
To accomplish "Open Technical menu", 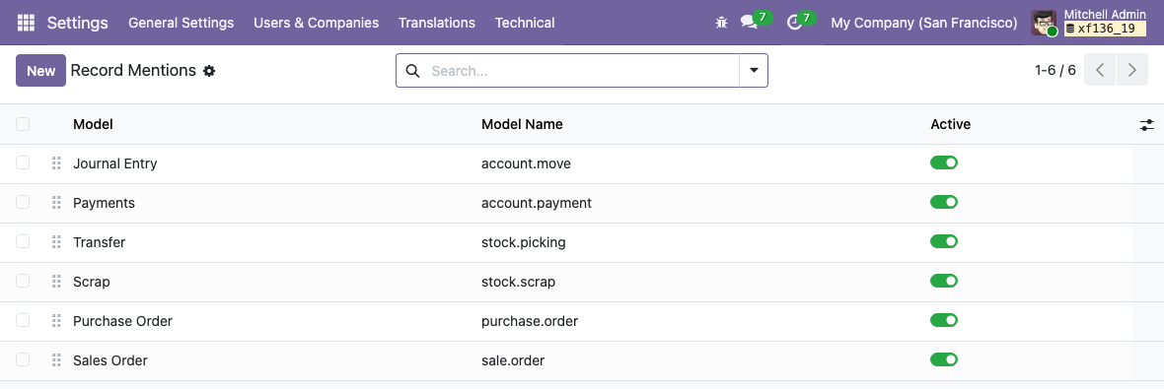I will click(525, 23).
